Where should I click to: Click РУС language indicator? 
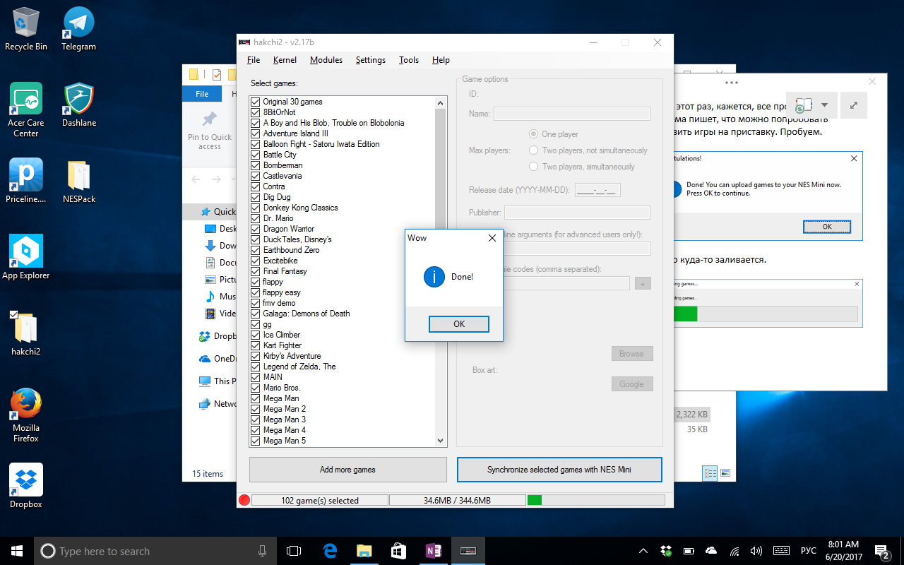click(x=808, y=551)
